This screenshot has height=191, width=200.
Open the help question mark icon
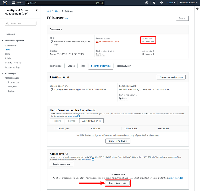pos(161,3)
